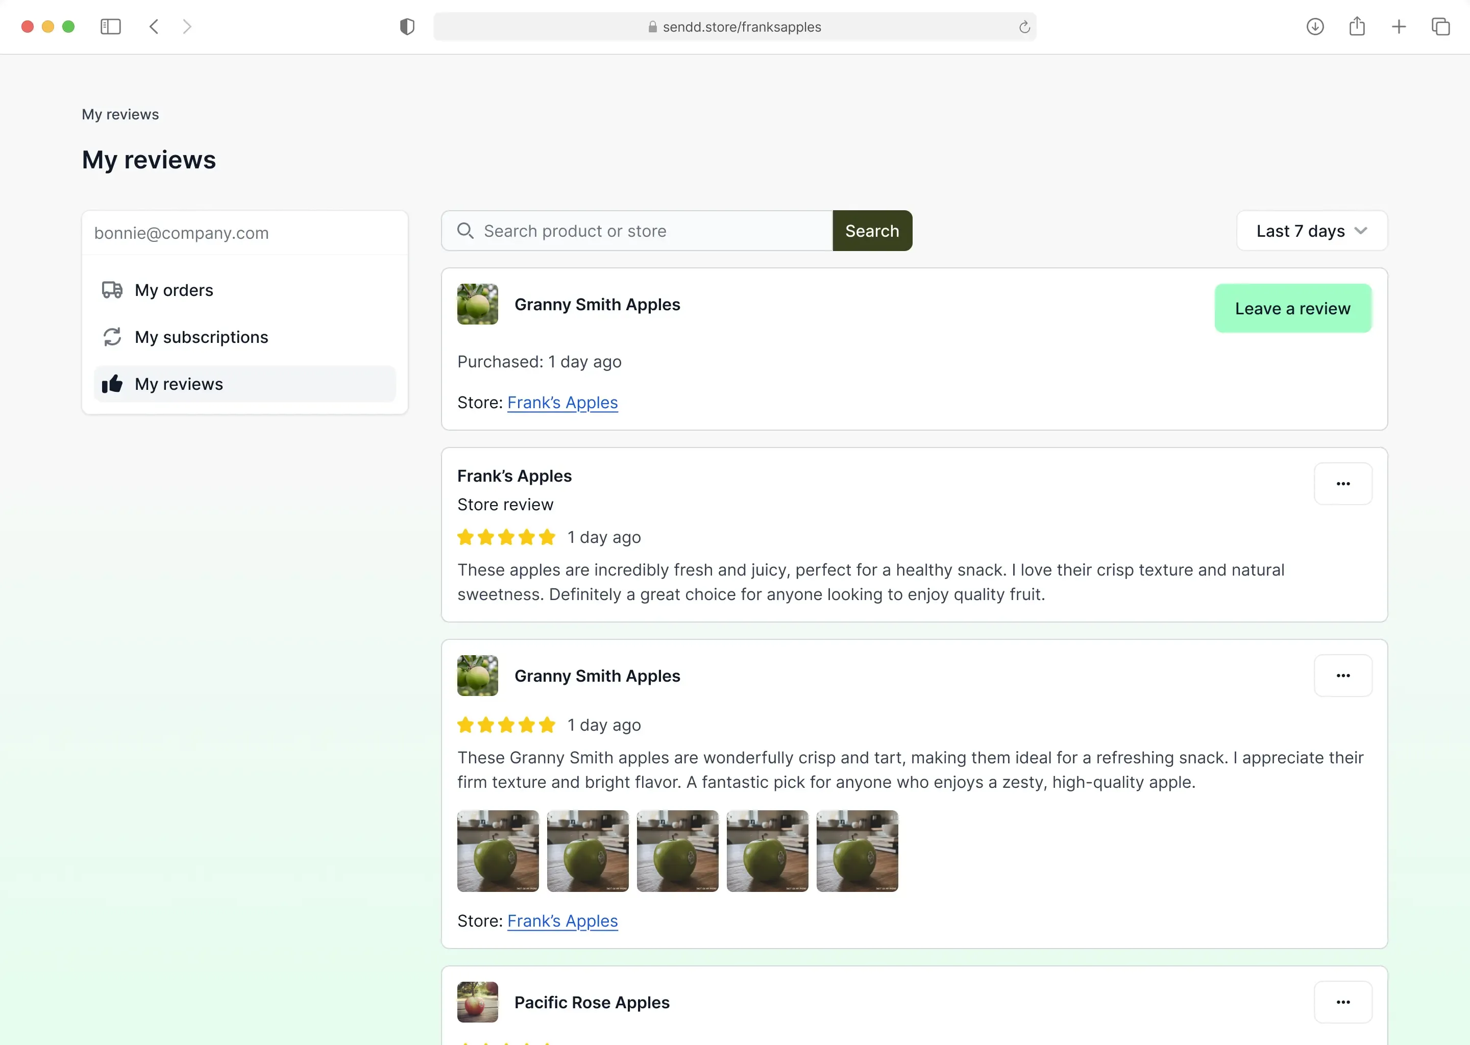Click the thumbs-up icon beside My reviews
This screenshot has height=1045, width=1470.
(x=112, y=384)
